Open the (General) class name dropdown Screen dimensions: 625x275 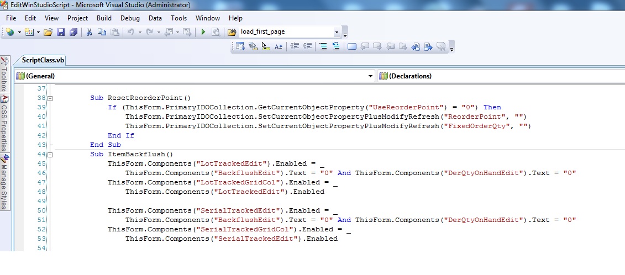(371, 76)
